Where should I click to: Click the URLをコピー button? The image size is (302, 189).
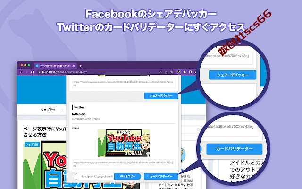(127, 176)
